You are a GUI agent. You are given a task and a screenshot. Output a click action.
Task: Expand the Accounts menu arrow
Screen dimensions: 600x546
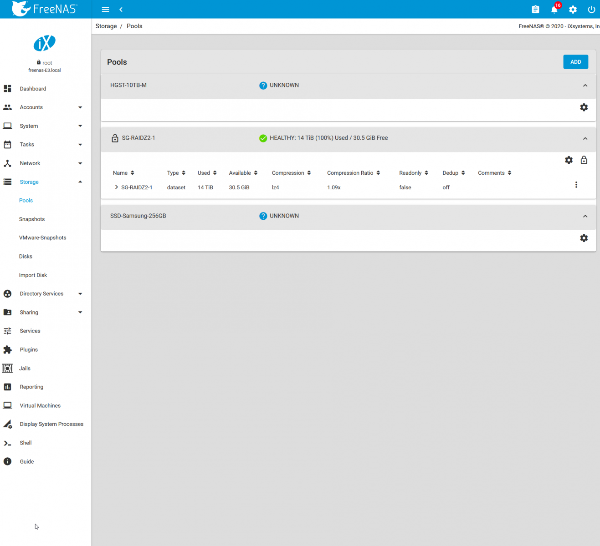pos(80,107)
